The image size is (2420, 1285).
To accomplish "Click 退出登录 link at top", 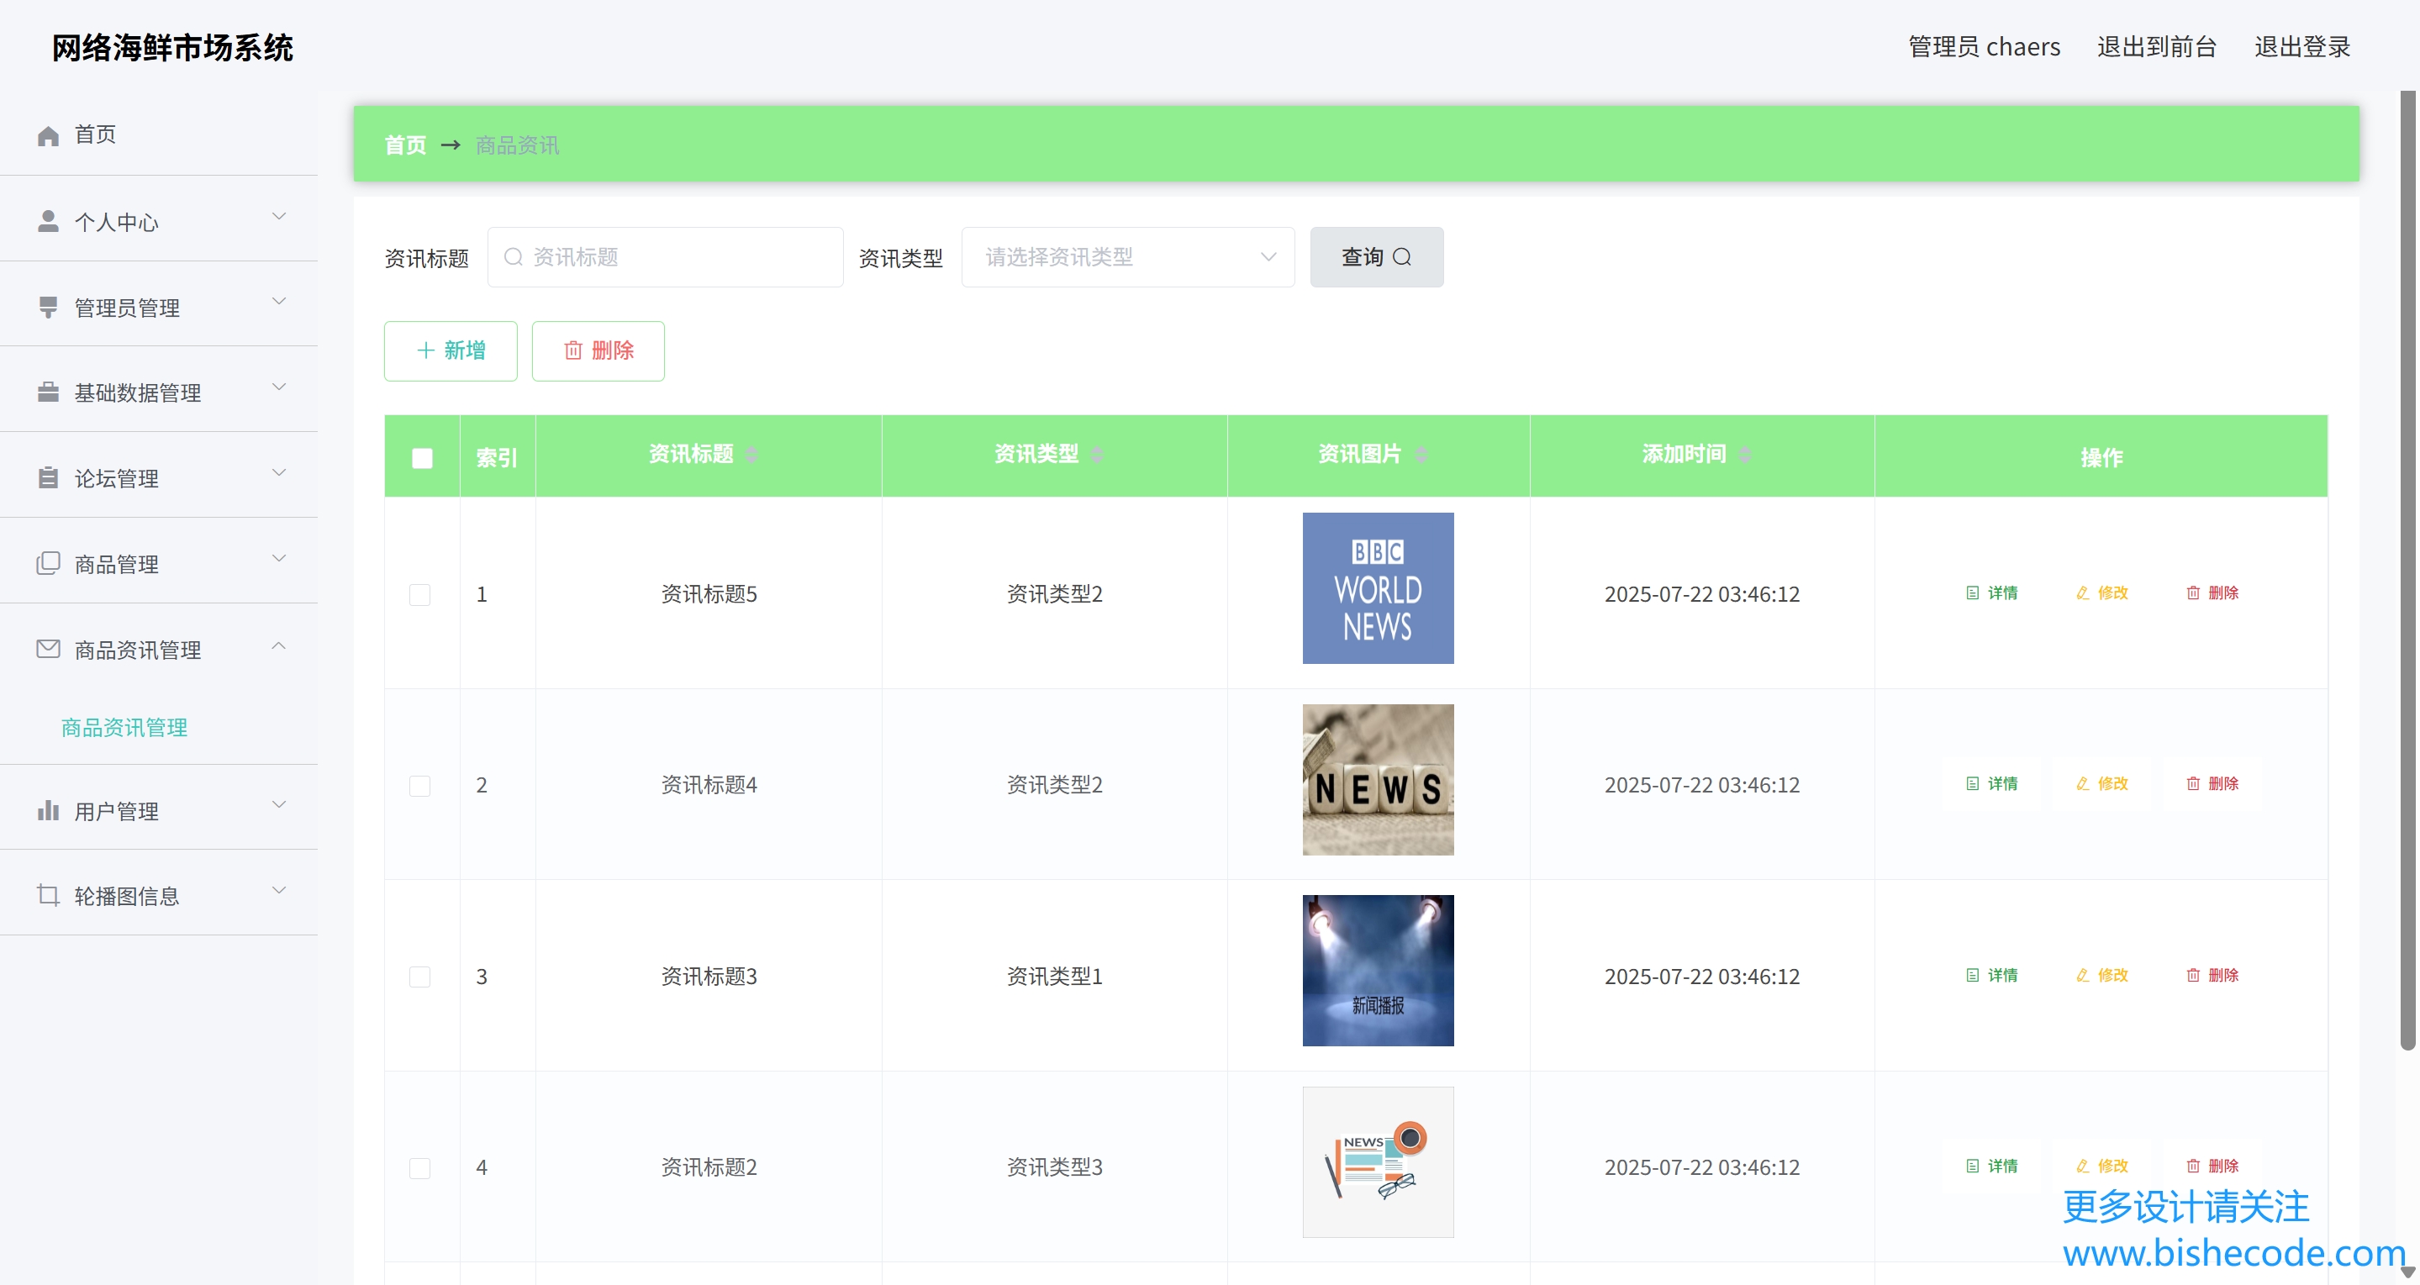I will coord(2301,47).
